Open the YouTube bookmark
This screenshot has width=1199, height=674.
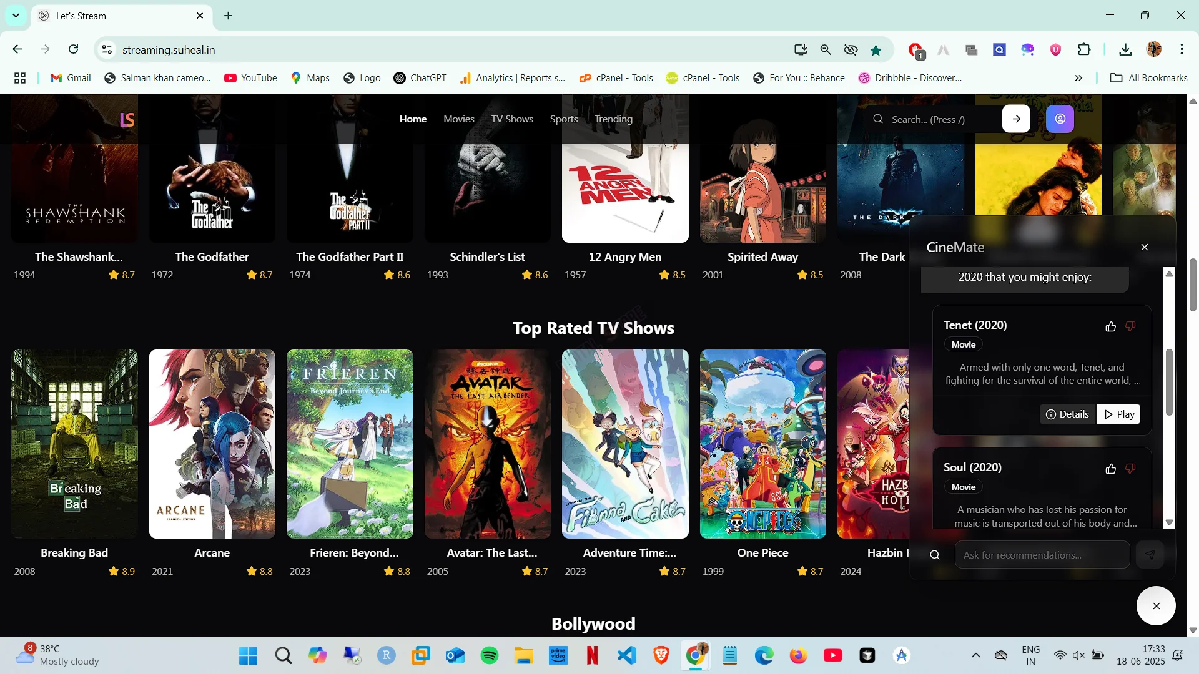pyautogui.click(x=250, y=78)
